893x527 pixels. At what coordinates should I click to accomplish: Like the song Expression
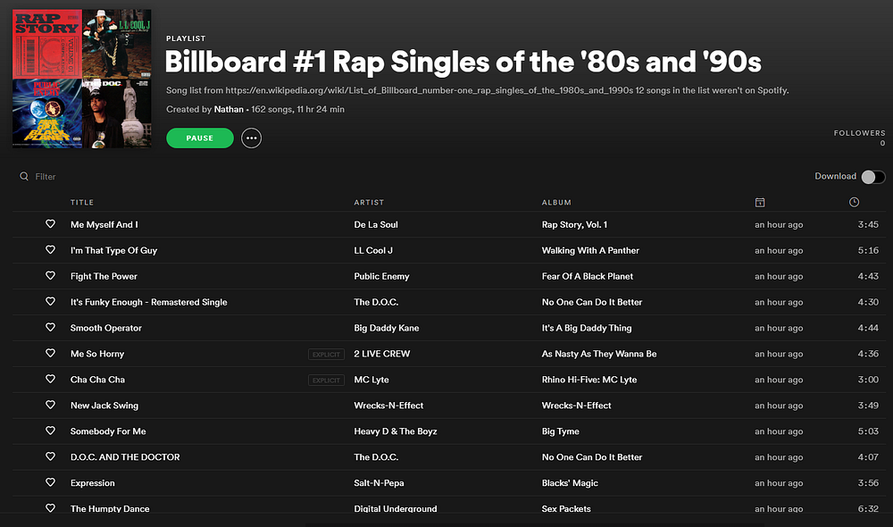tap(51, 483)
